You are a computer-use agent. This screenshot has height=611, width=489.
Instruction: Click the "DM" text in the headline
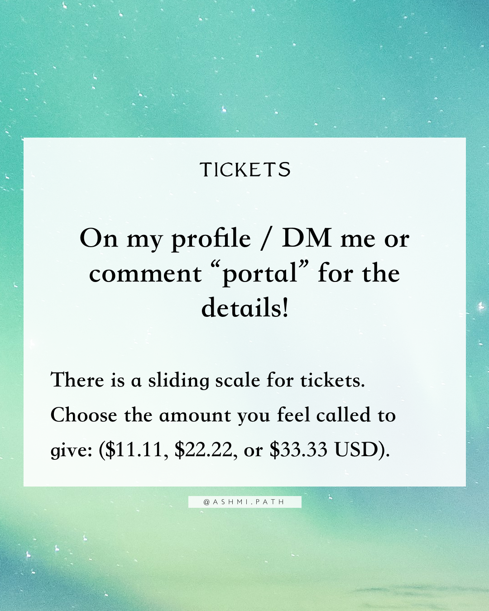[x=307, y=238]
